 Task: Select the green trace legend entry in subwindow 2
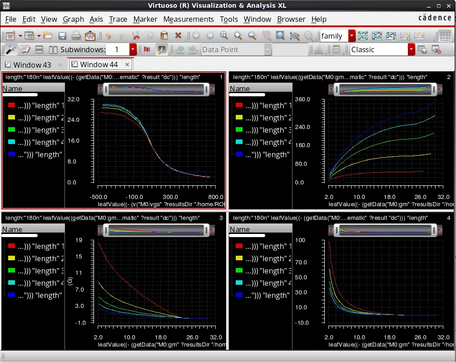tap(264, 130)
